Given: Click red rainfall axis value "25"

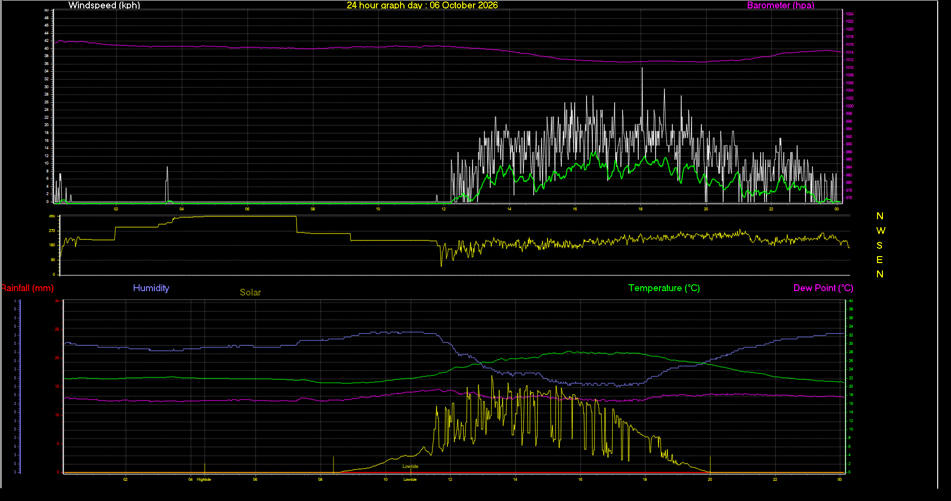Looking at the screenshot, I should point(57,329).
